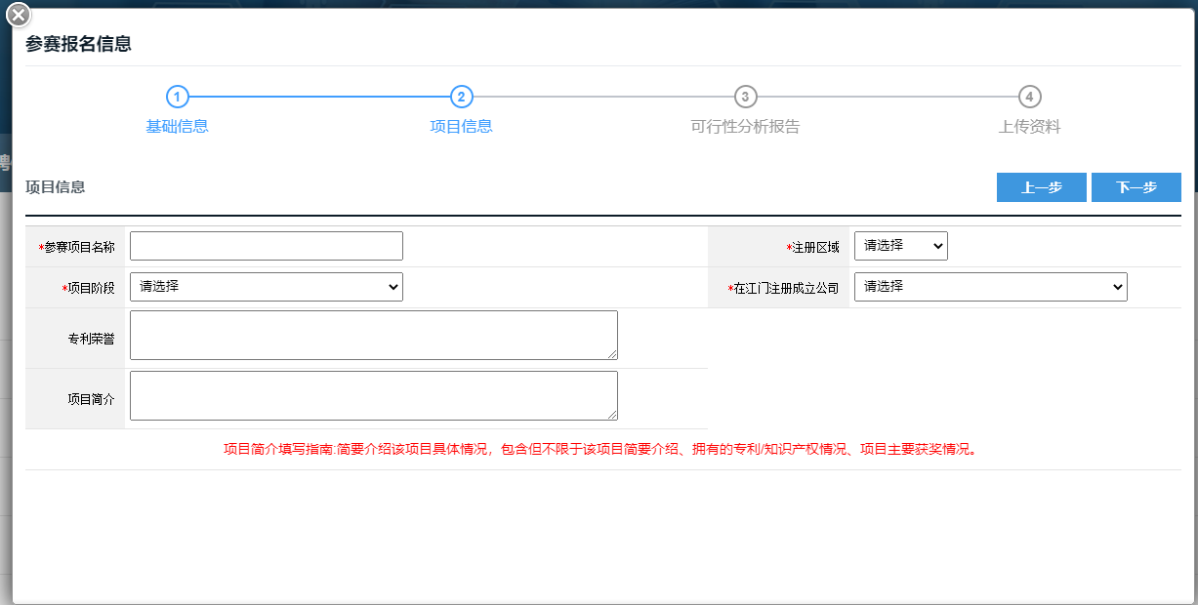
Task: Click the 下一步 button
Action: coord(1136,187)
